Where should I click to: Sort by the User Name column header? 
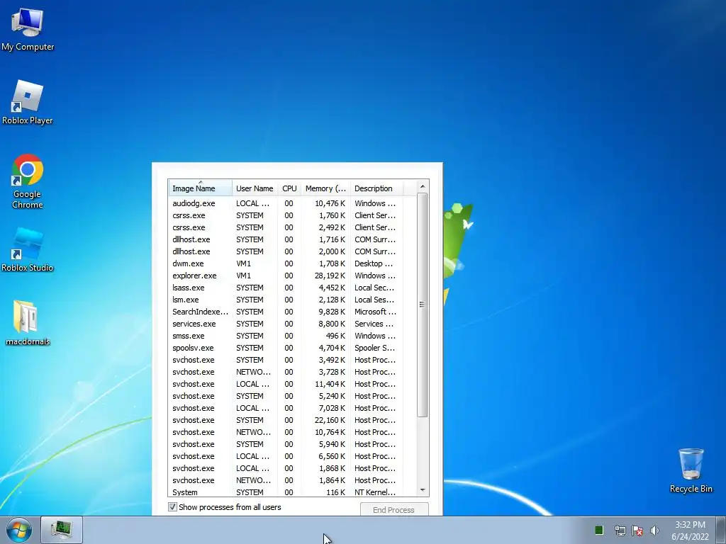click(255, 188)
